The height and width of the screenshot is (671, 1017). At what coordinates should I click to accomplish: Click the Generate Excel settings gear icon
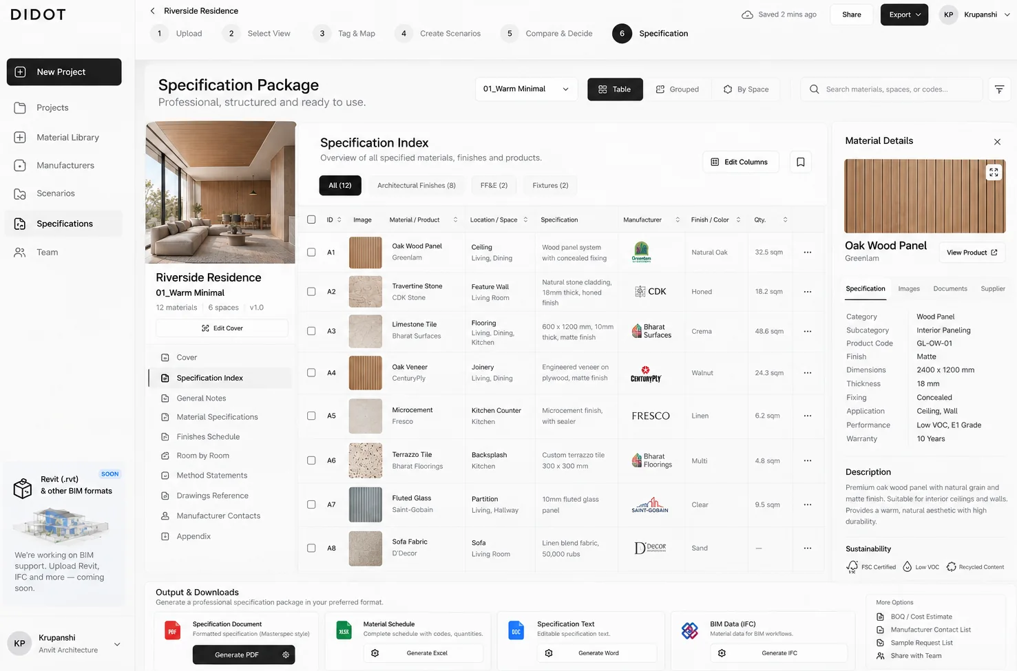[x=375, y=653]
